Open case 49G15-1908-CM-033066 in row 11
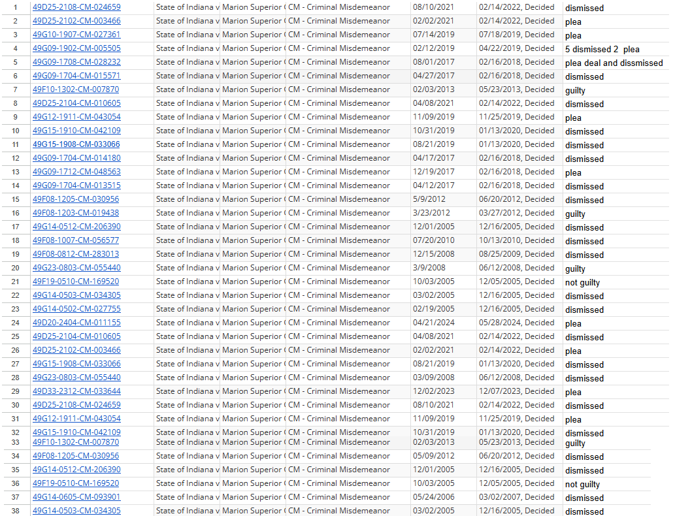Screen dimensions: 673x516 [x=76, y=144]
